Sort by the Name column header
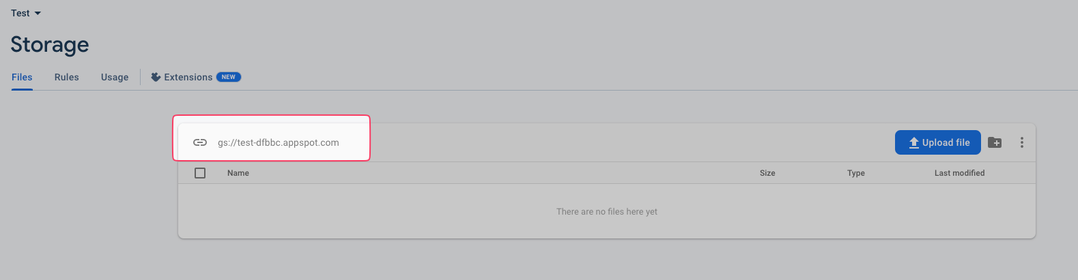This screenshot has width=1078, height=280. tap(238, 173)
